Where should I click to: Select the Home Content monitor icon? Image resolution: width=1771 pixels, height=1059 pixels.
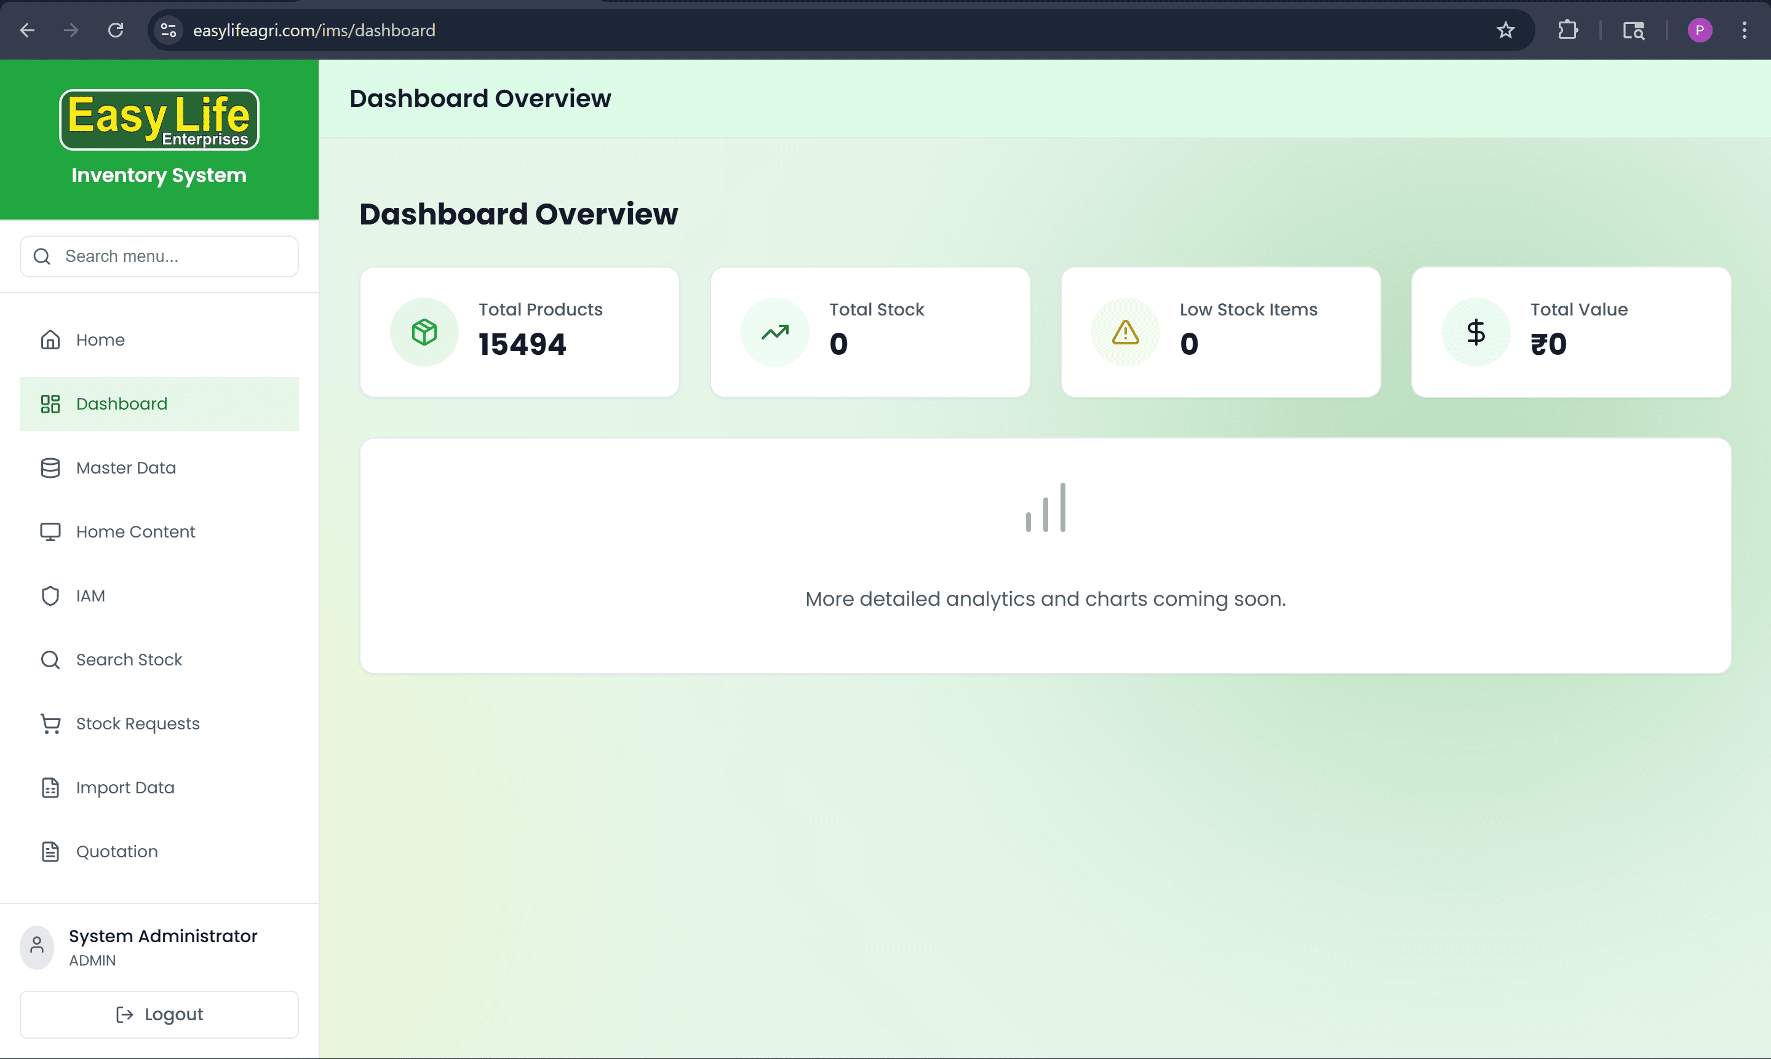click(50, 531)
